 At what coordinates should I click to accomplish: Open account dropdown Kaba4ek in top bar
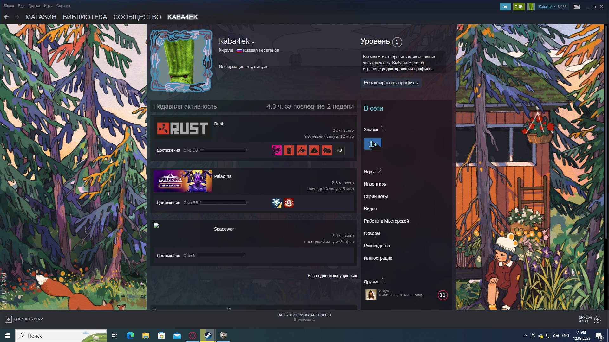(552, 7)
